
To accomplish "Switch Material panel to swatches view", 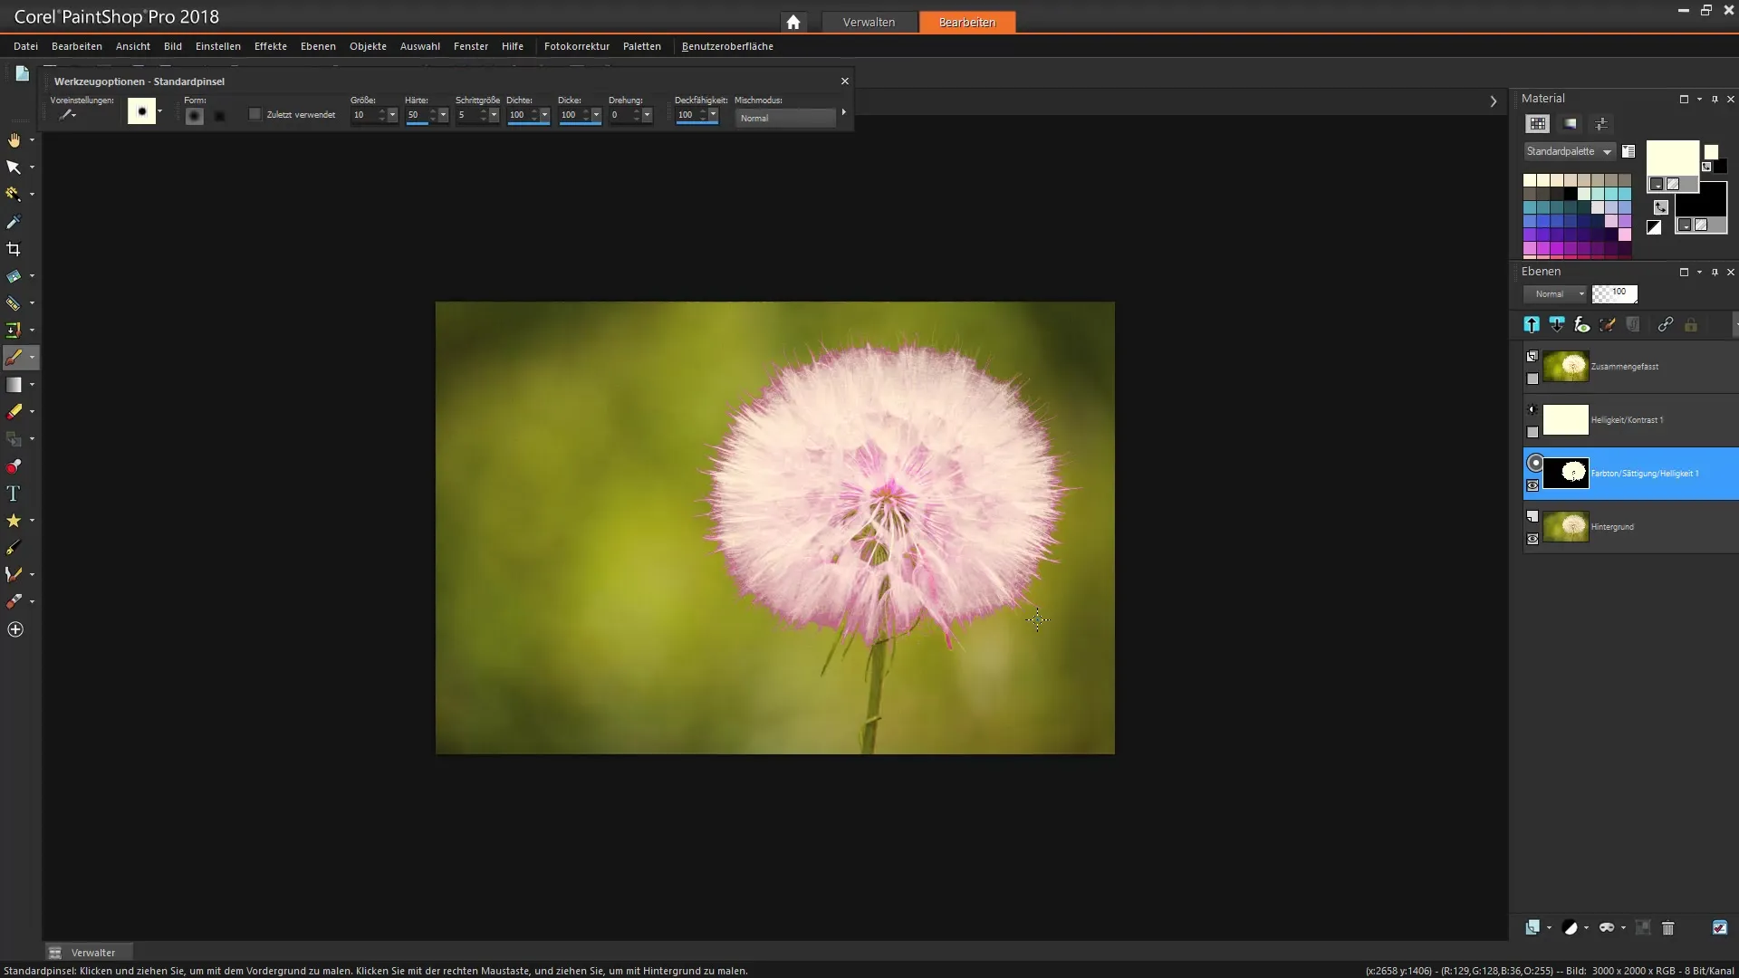I will [1538, 124].
